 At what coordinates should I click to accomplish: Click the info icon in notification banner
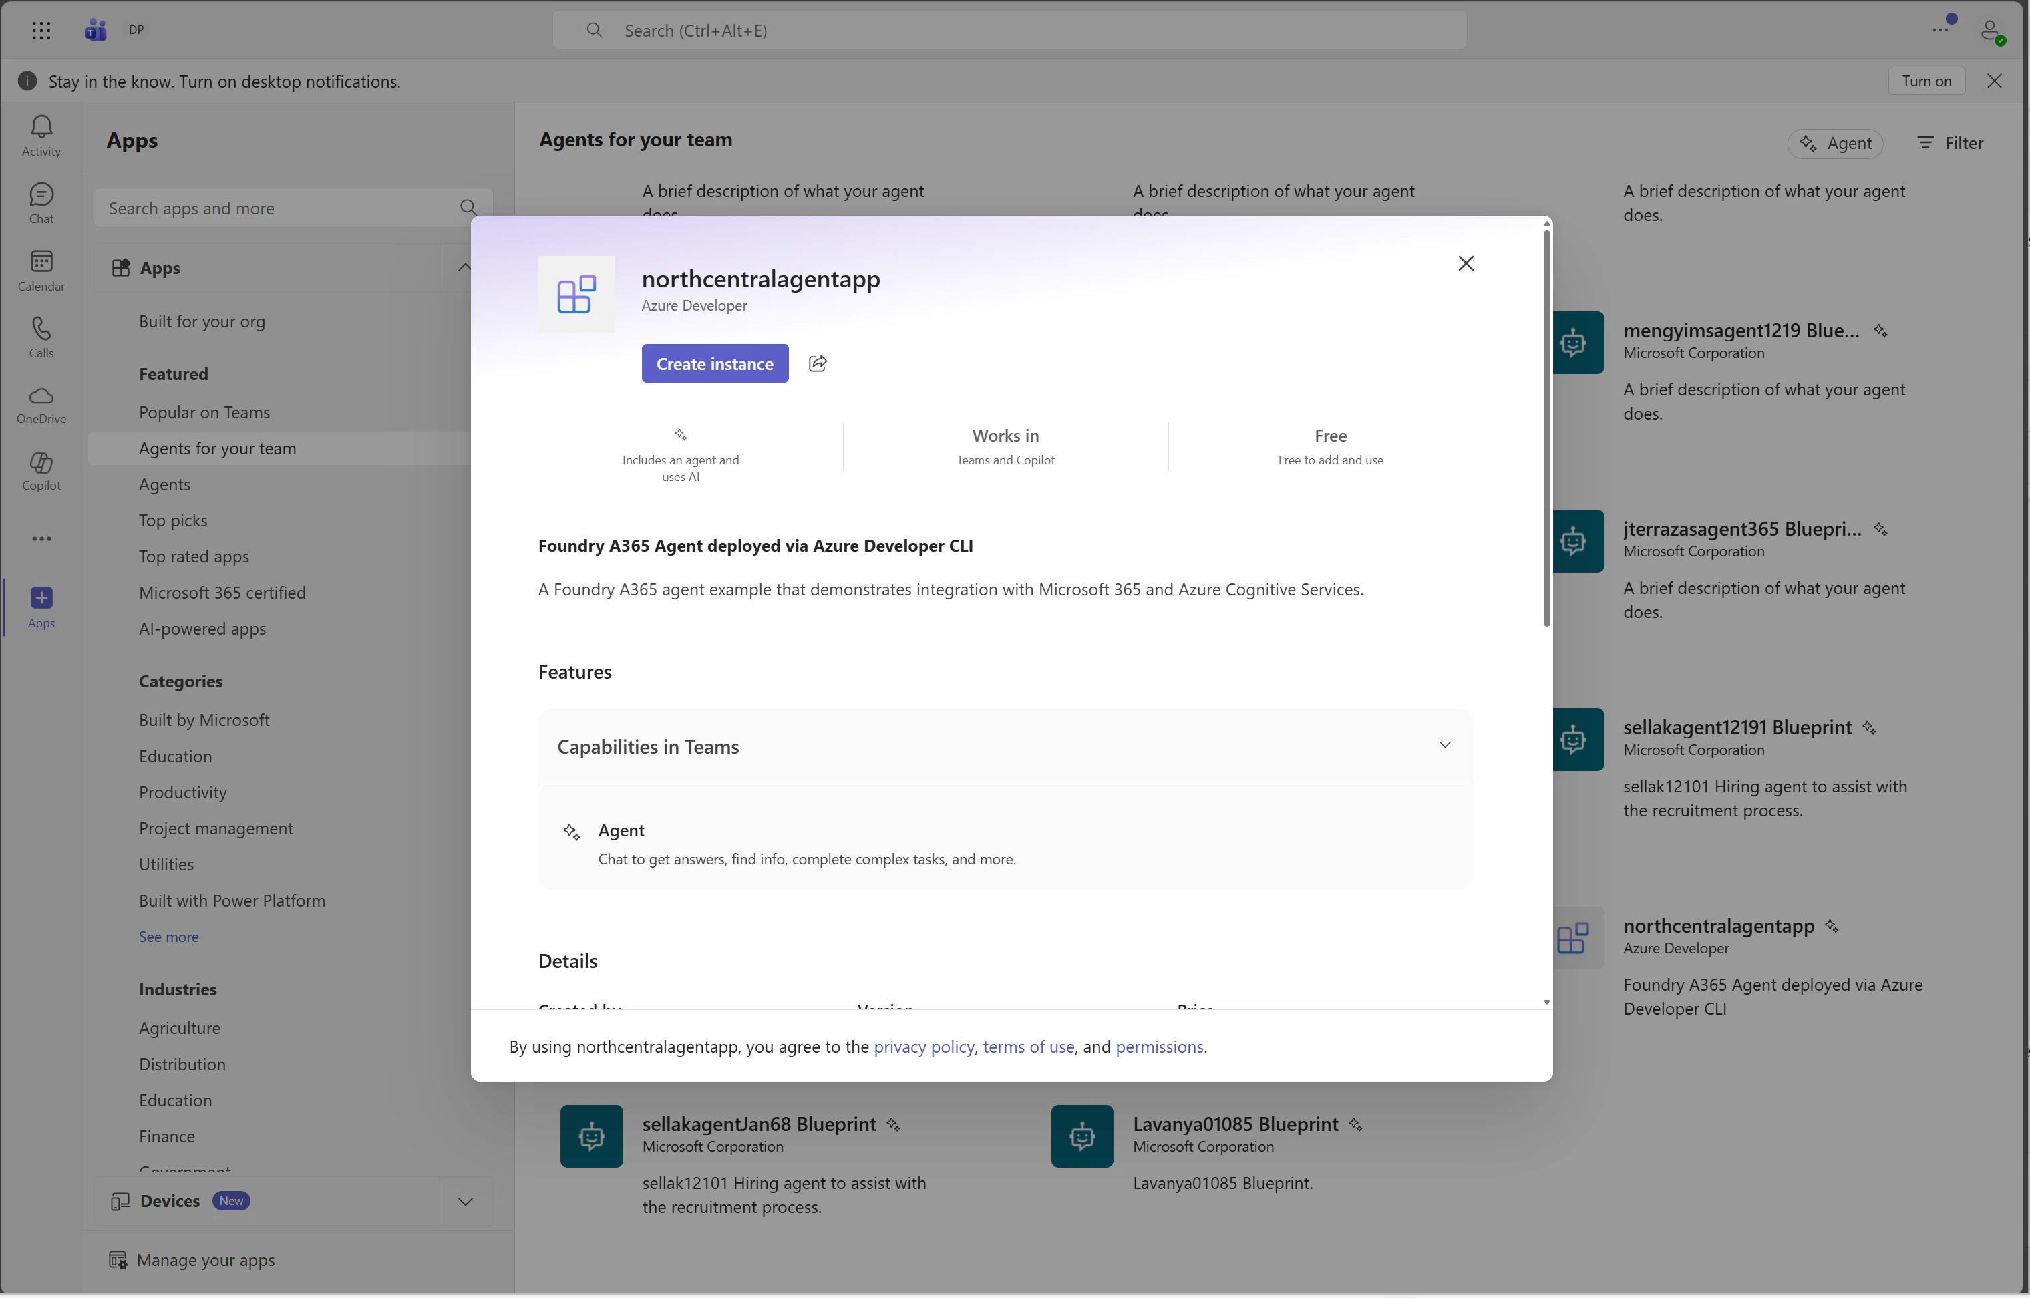point(27,81)
